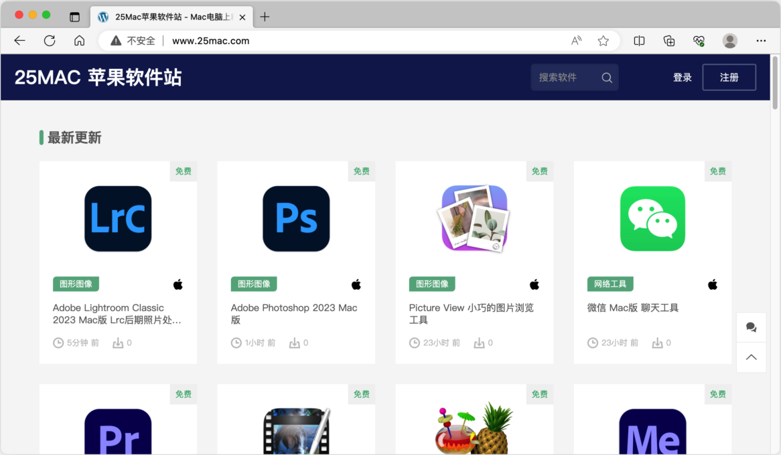Open the browser home page
Image resolution: width=781 pixels, height=455 pixels.
(79, 41)
